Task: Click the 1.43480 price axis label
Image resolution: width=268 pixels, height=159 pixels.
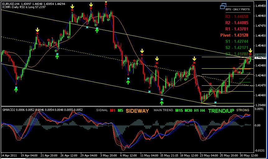Action: [261, 65]
